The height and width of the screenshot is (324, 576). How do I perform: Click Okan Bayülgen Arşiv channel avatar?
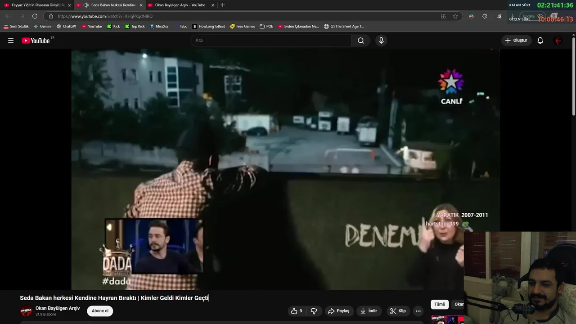coord(26,311)
